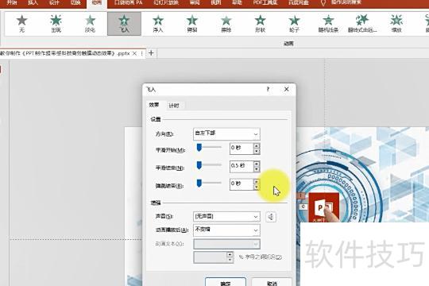Close the 飞入 dialog with X

pos(287,89)
